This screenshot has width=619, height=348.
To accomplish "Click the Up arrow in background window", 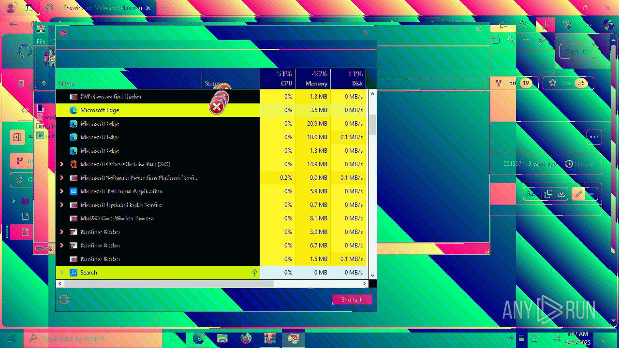I will 44,83.
